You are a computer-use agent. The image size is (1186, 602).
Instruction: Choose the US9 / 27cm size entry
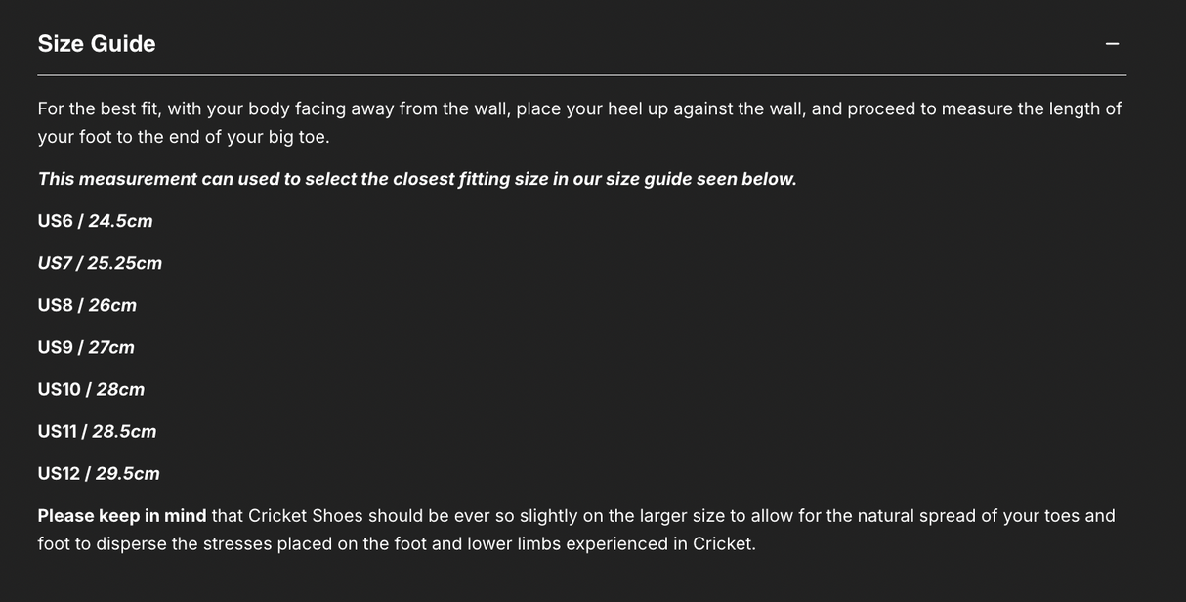[x=86, y=347]
